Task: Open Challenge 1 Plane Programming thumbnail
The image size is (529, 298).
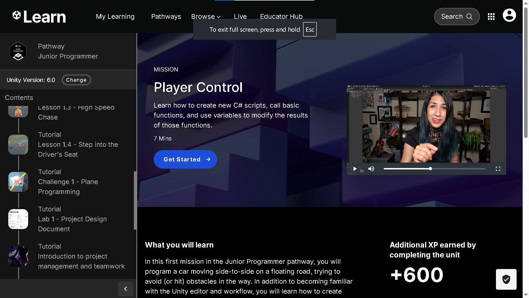Action: tap(18, 182)
